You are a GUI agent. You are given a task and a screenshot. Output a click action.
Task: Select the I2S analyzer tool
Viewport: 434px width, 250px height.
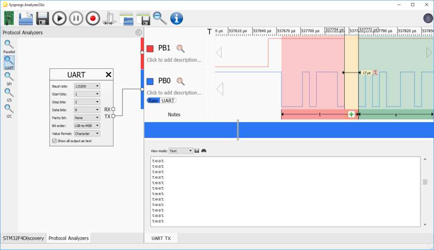pos(9,94)
